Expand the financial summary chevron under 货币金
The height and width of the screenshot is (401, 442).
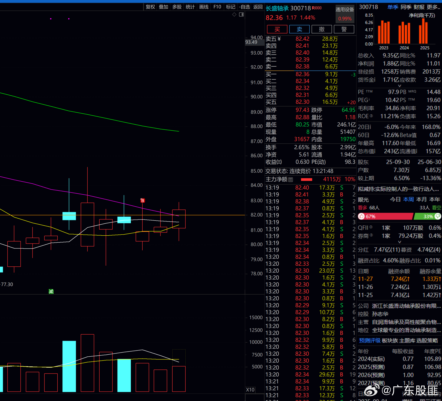click(x=399, y=86)
